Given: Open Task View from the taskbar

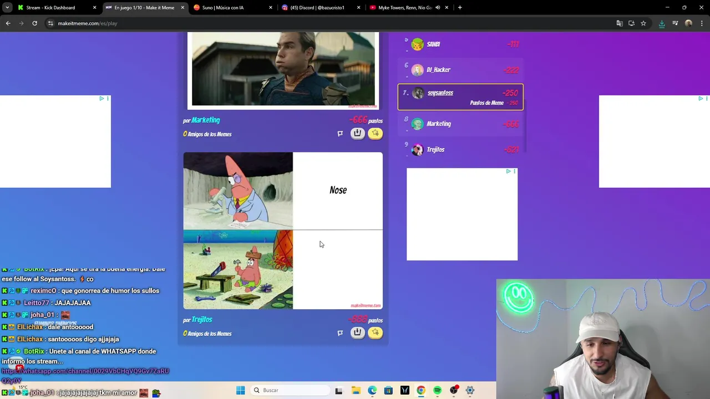Looking at the screenshot, I should click(x=338, y=390).
